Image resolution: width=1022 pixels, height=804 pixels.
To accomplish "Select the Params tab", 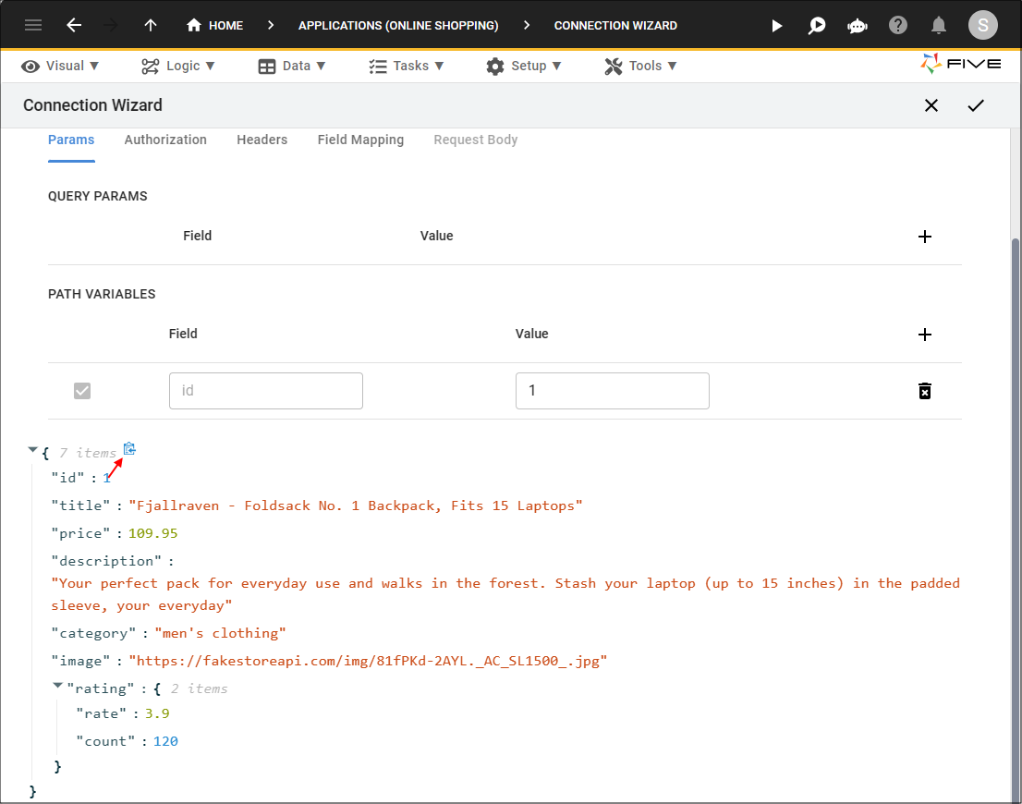I will 71,140.
